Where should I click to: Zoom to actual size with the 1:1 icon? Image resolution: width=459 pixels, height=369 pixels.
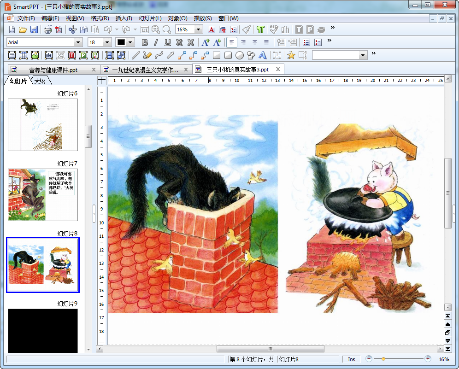pos(145,29)
